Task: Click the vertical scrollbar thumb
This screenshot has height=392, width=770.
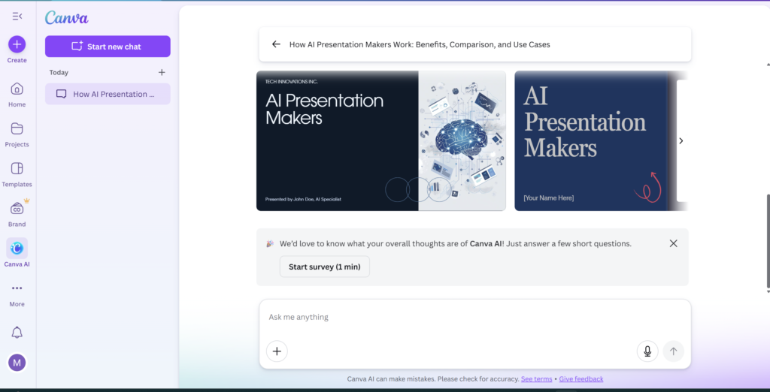Action: tap(768, 240)
